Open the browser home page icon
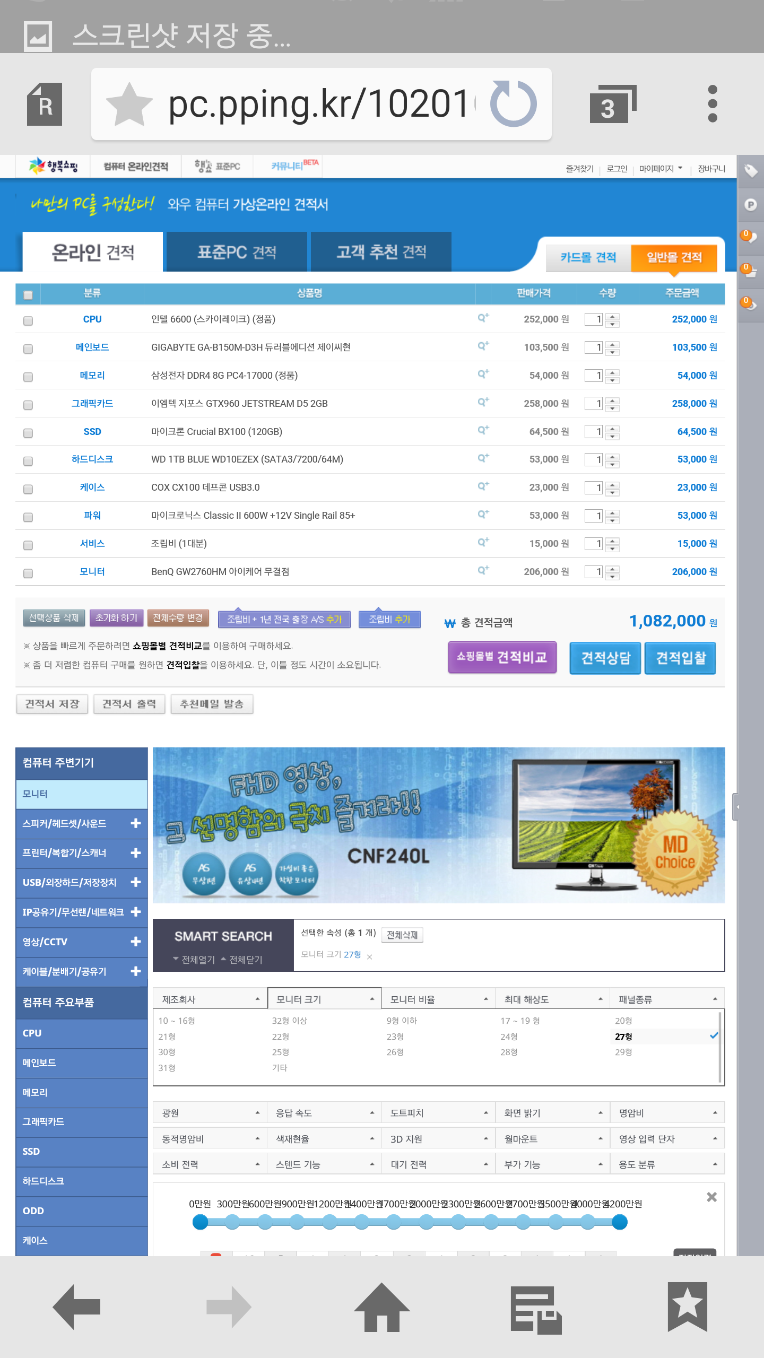 pos(381,1307)
